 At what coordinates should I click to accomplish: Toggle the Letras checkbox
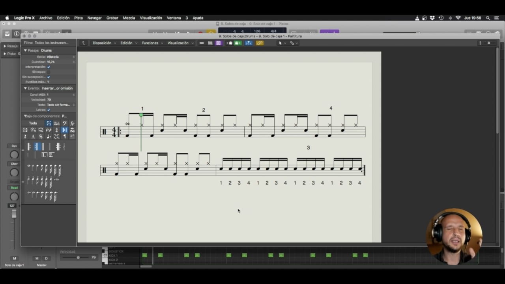click(49, 110)
